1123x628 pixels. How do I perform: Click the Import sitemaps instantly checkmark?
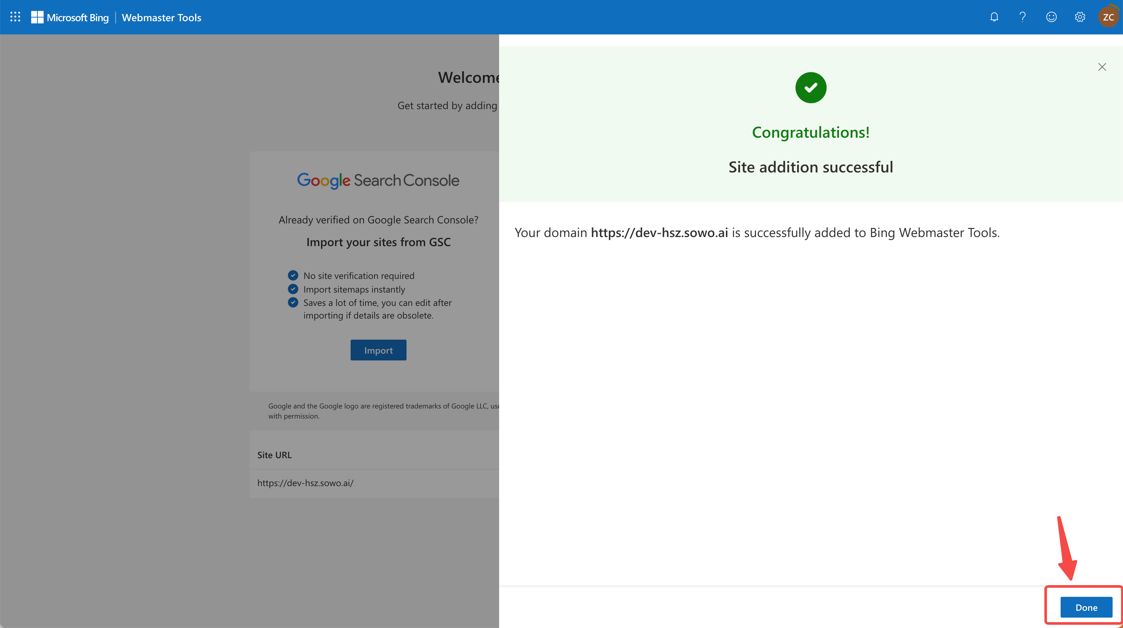(x=293, y=289)
